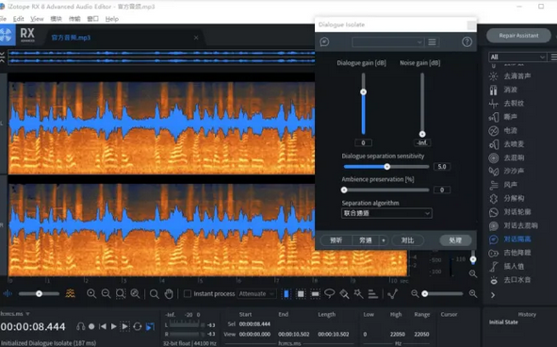The image size is (557, 347).
Task: Open the 吉他降噪 guitar de-noise module
Action: coord(510,253)
